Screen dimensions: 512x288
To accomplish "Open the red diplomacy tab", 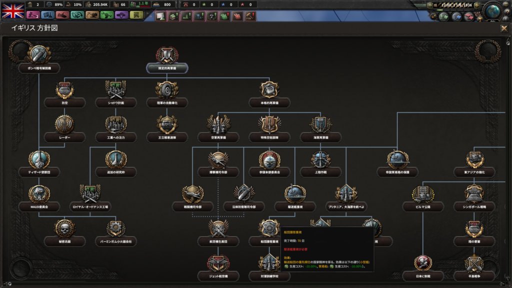I will (62, 15).
